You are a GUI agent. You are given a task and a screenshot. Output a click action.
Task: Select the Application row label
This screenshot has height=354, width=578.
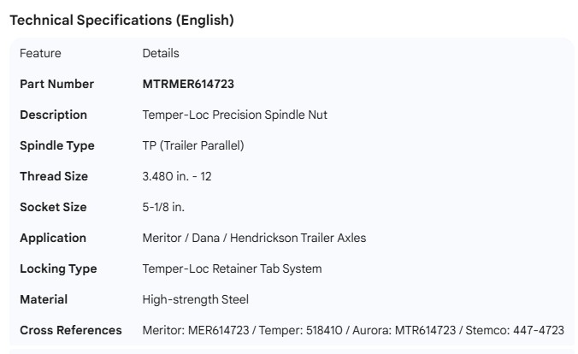[x=53, y=238]
